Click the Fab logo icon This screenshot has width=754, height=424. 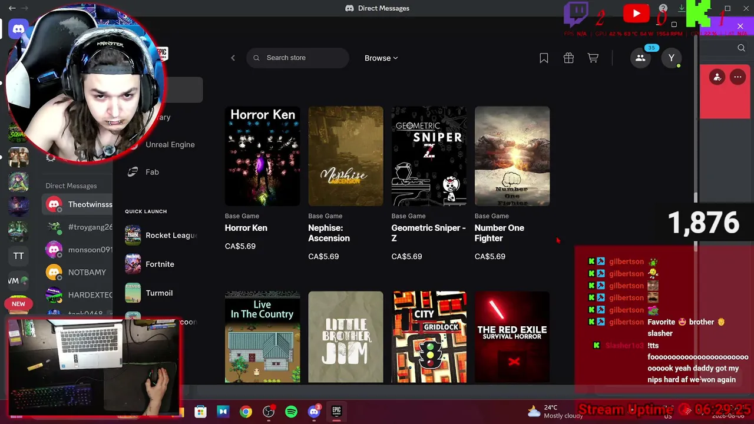[133, 172]
